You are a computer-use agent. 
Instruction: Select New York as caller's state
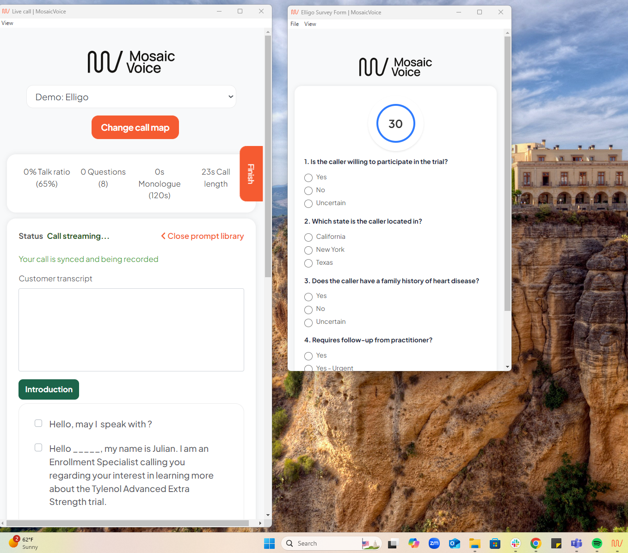(x=308, y=250)
